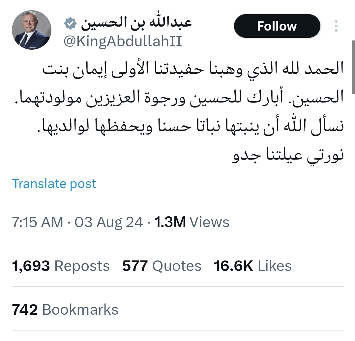
Task: Open the profile picture avatar
Action: [x=32, y=30]
